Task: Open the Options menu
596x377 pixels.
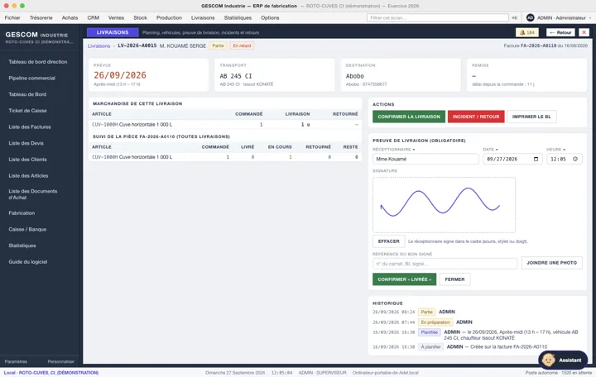Action: [270, 18]
